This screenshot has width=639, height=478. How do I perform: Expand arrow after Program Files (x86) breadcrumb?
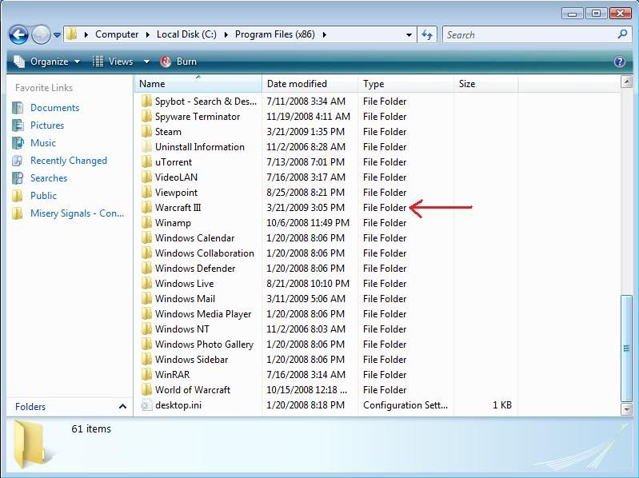point(325,35)
